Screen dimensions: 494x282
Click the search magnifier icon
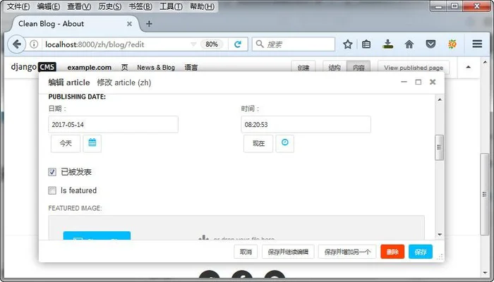(260, 44)
